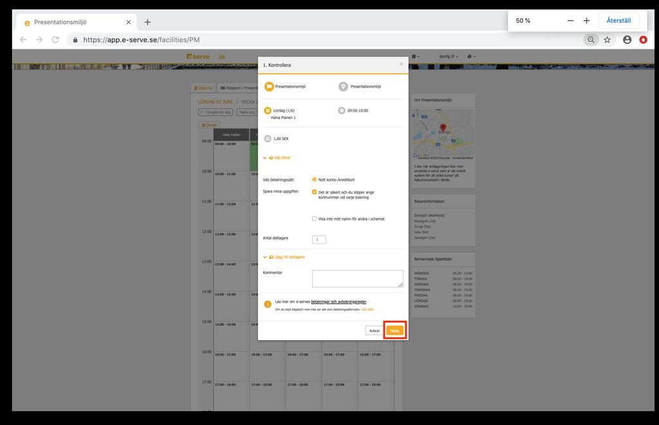Click the Avbryt button to cancel

click(375, 331)
